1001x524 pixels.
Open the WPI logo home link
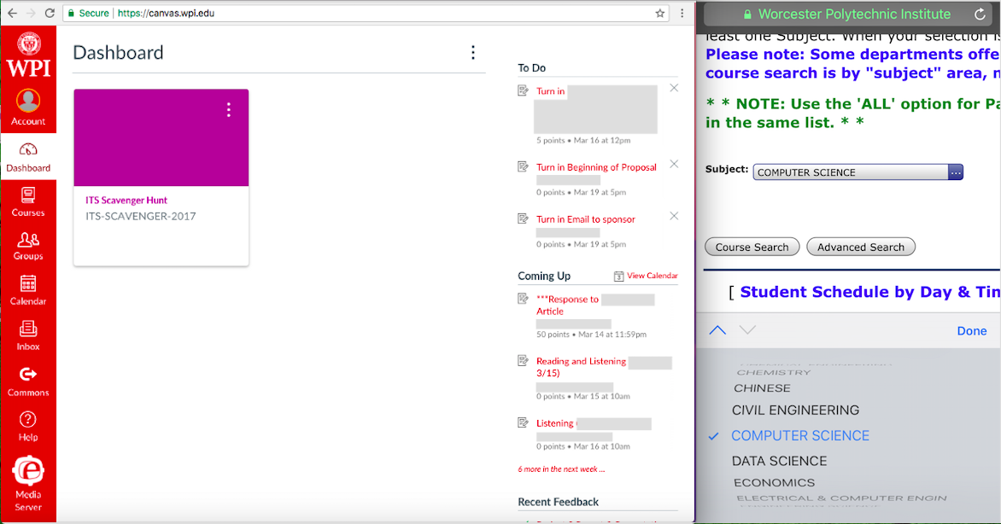[29, 55]
